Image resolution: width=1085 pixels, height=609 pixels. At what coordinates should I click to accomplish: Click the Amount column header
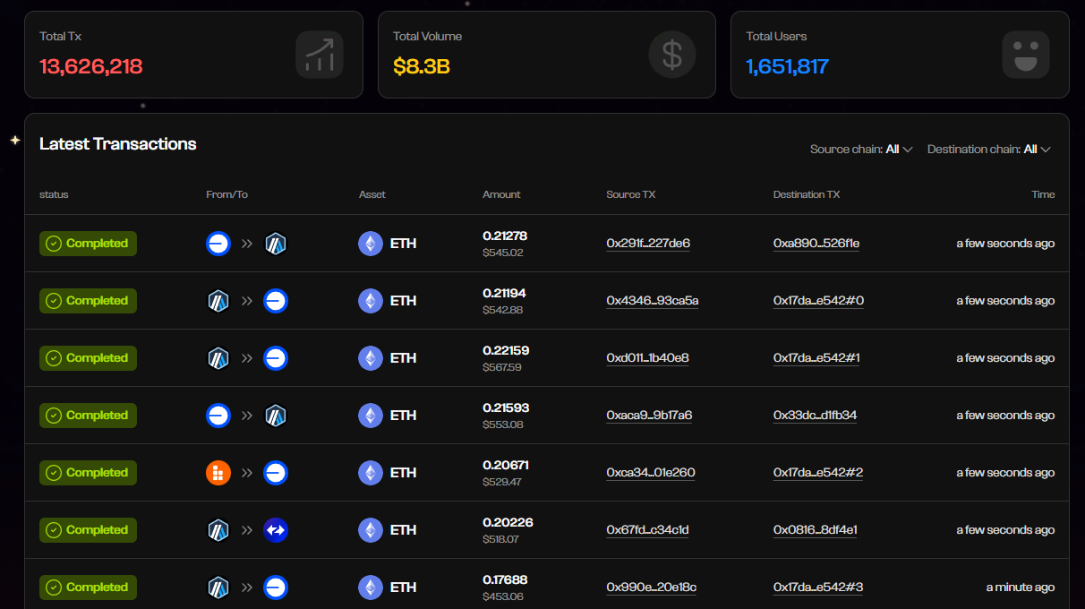[x=501, y=194]
